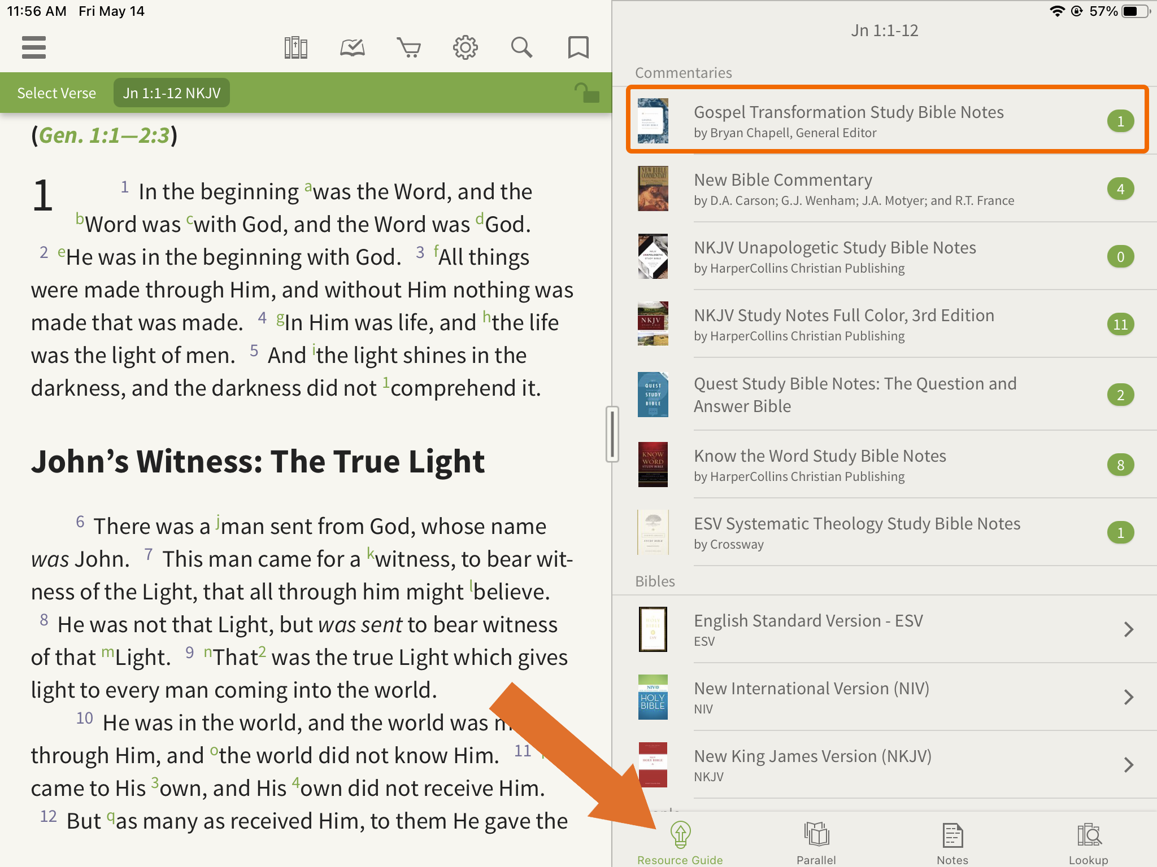This screenshot has height=867, width=1157.
Task: Tap NIV Holy Bible cover thumbnail
Action: coord(653,697)
